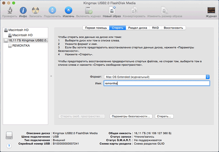The height and width of the screenshot is (152, 219).
Task: Open the RAID tab
Action: point(155,28)
